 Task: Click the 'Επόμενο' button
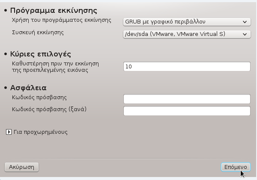(x=236, y=167)
